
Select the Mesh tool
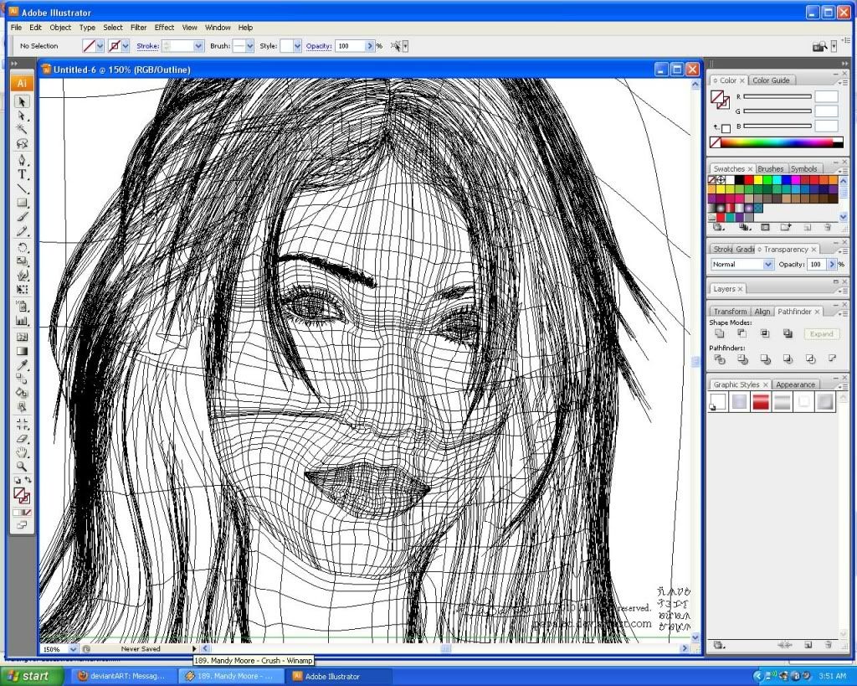[x=22, y=337]
